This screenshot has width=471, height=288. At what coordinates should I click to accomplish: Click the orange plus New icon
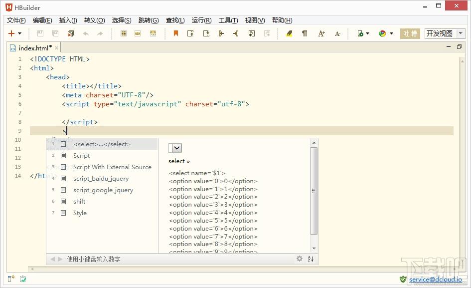coord(11,33)
